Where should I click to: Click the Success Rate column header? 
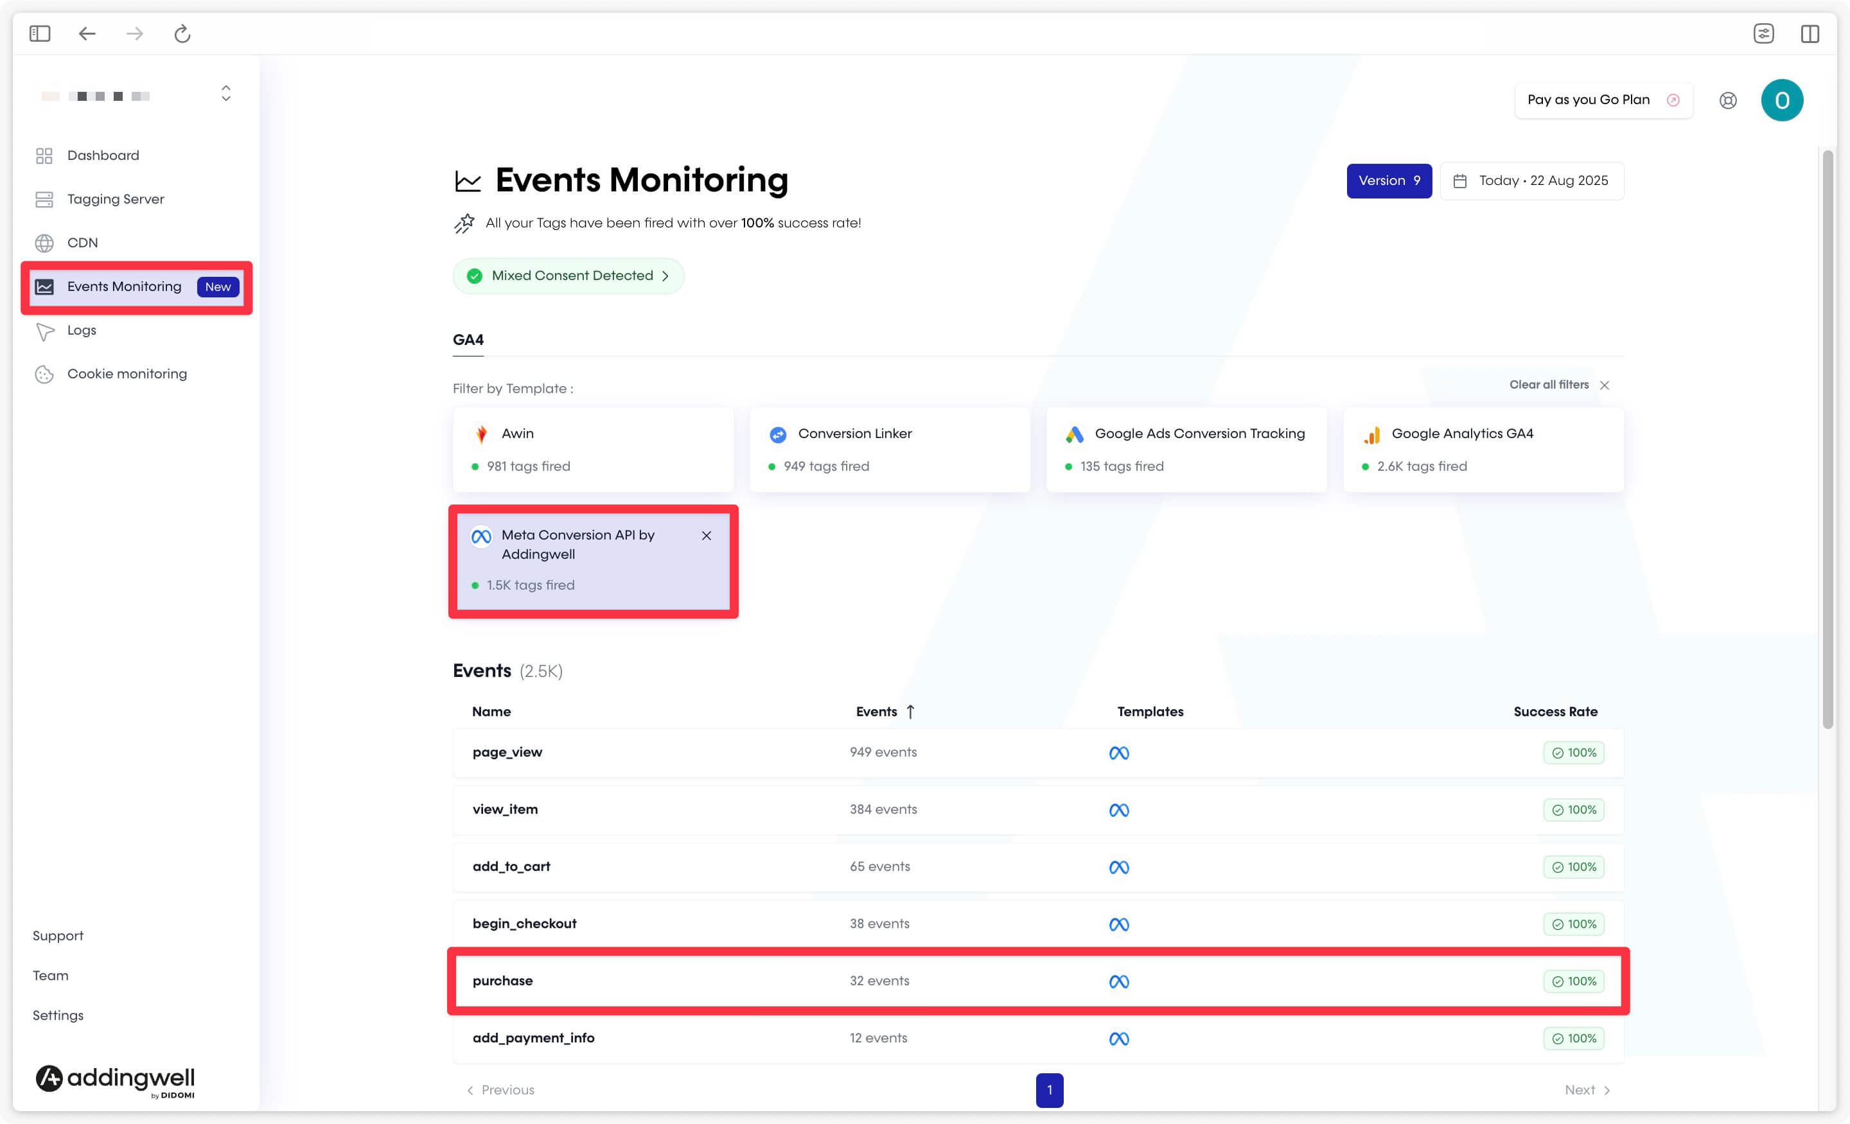pos(1555,711)
